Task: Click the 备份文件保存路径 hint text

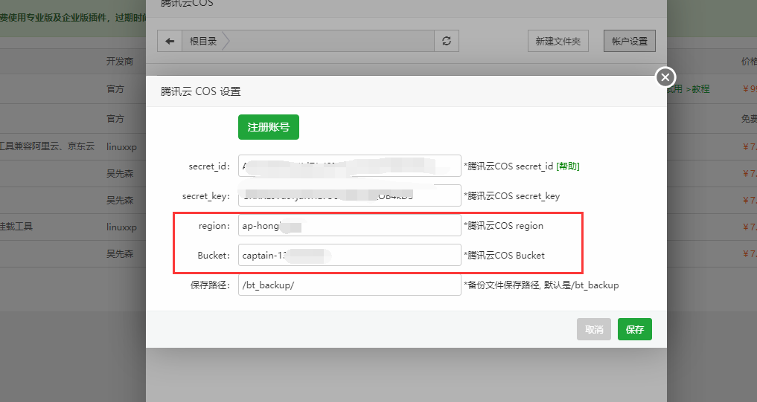Action: click(x=541, y=285)
